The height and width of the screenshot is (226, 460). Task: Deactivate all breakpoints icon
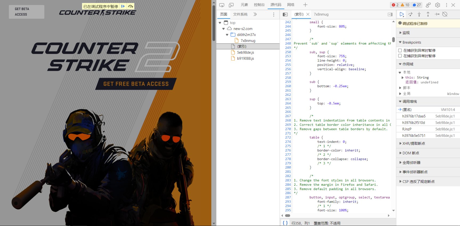point(445,14)
